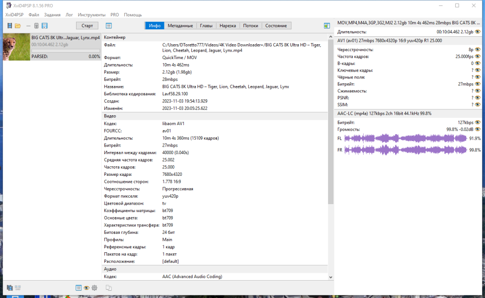
Task: Open the PRO menu
Action: [115, 15]
